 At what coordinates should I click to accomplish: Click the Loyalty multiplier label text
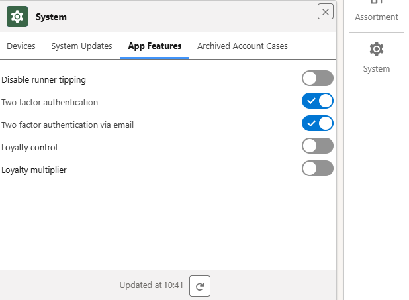coord(34,170)
